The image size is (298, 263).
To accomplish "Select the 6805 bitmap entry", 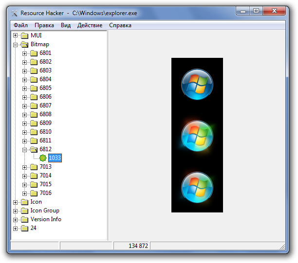I will (45, 88).
